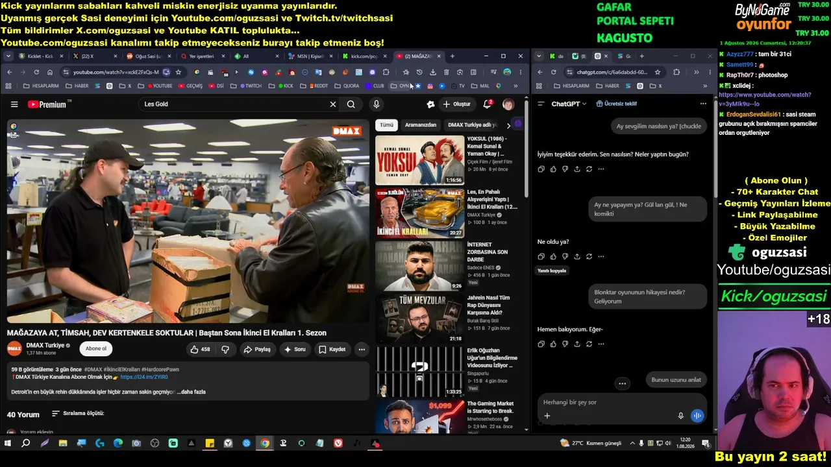Viewport: 831px width, 467px height.
Task: Open the Windows Start menu
Action: coord(8,444)
